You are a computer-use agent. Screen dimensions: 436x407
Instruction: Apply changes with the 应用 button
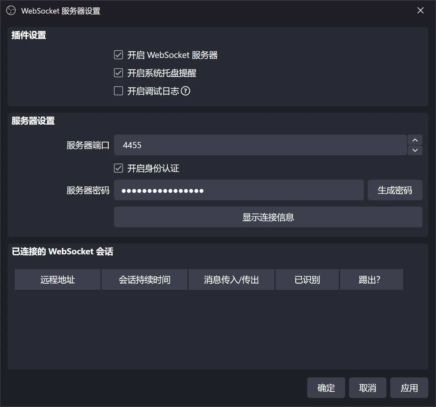click(409, 388)
